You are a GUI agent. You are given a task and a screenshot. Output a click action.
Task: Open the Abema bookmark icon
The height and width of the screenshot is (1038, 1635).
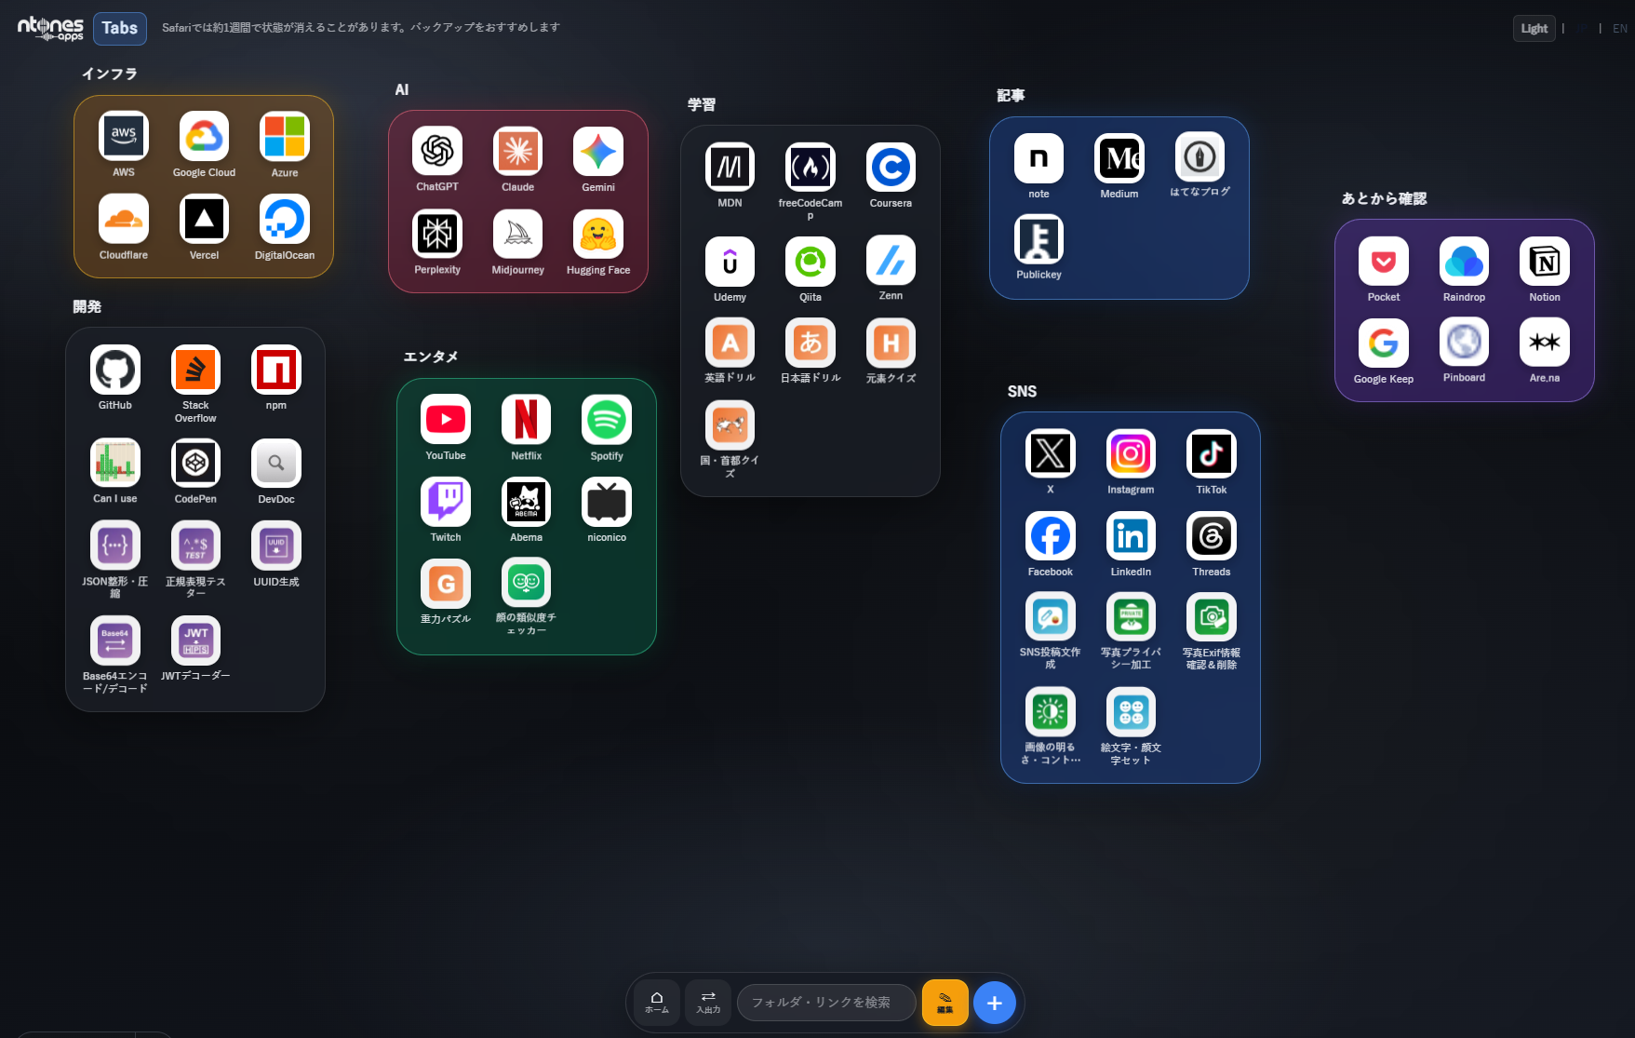pyautogui.click(x=526, y=502)
